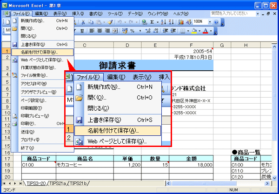The height and width of the screenshot is (194, 279).
Task: Select the Format Painter brush
Action: 110,22
